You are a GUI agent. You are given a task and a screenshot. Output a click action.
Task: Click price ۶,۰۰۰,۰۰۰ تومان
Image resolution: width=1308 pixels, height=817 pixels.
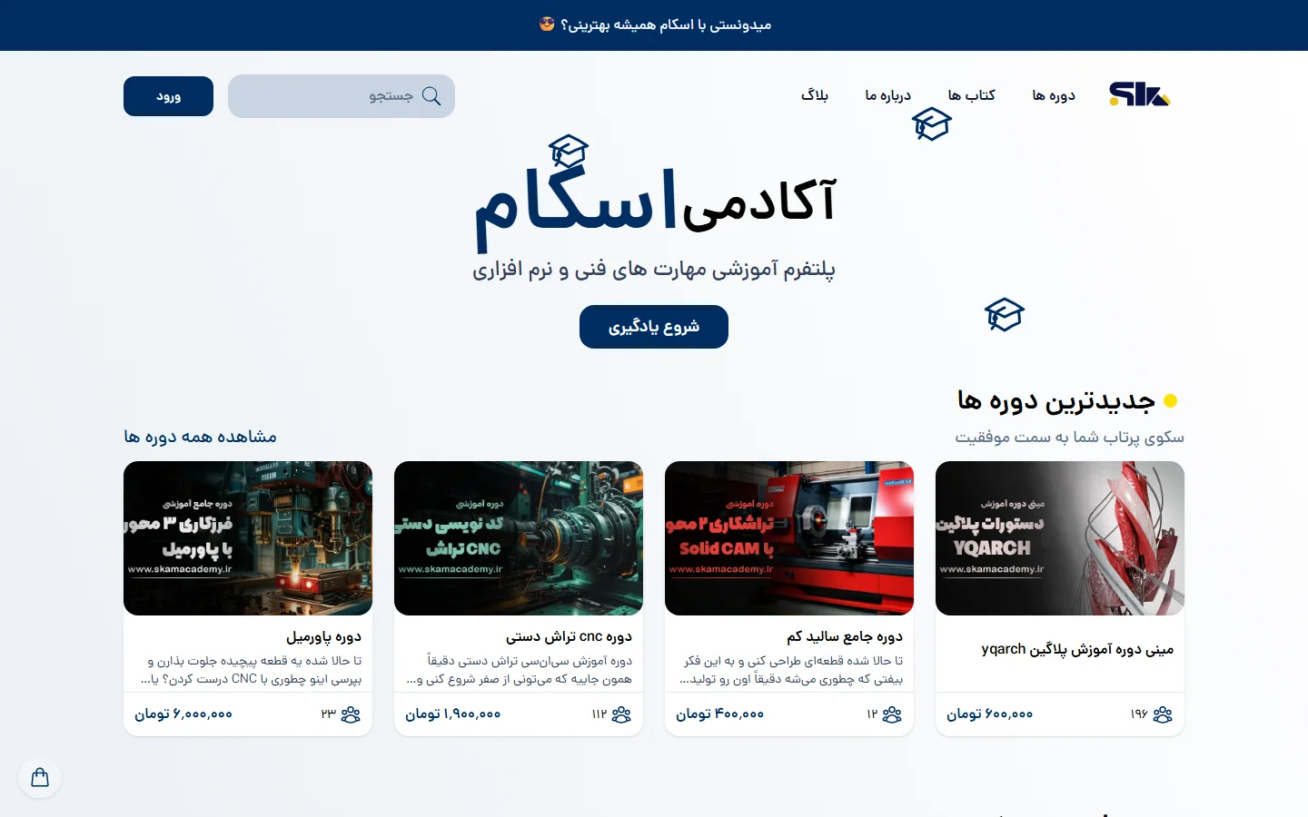point(183,714)
